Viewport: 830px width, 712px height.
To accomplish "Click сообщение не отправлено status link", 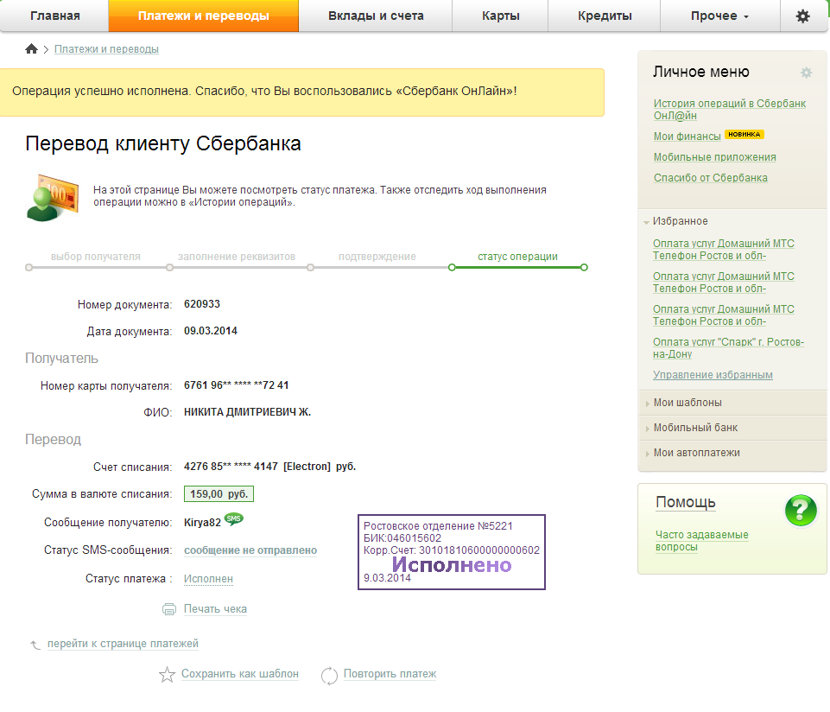I will pos(250,550).
